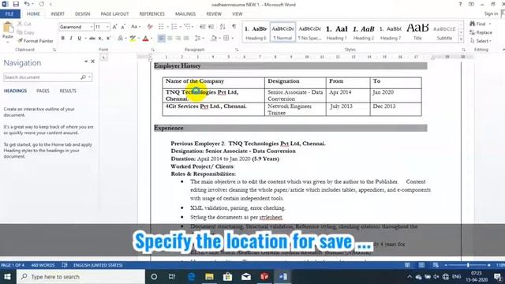Sort text with the A-Z sort icon
Viewport: 505px width, 284px height.
click(223, 27)
